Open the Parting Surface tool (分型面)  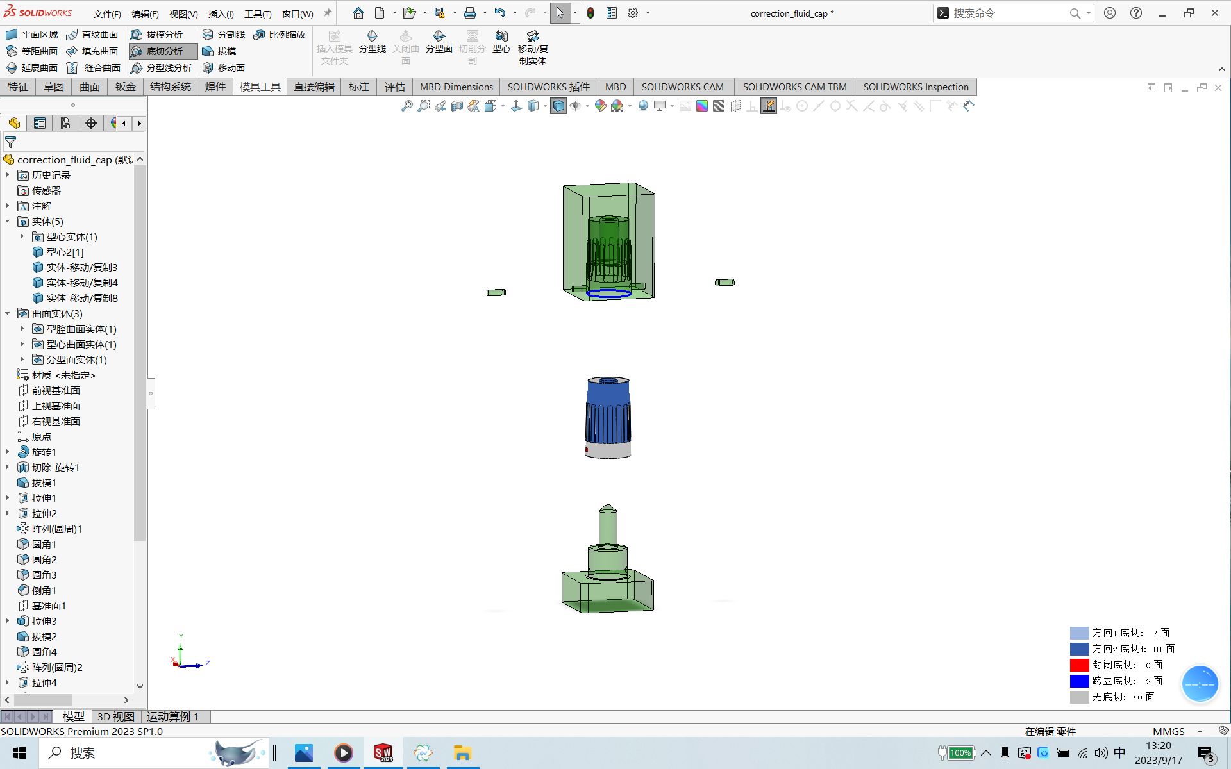coord(439,41)
